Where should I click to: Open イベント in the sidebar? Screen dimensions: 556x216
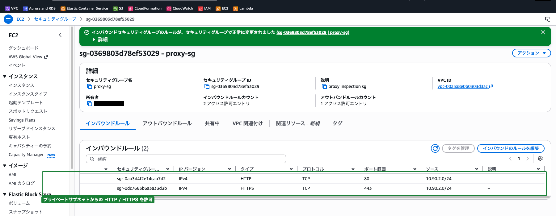[17, 65]
